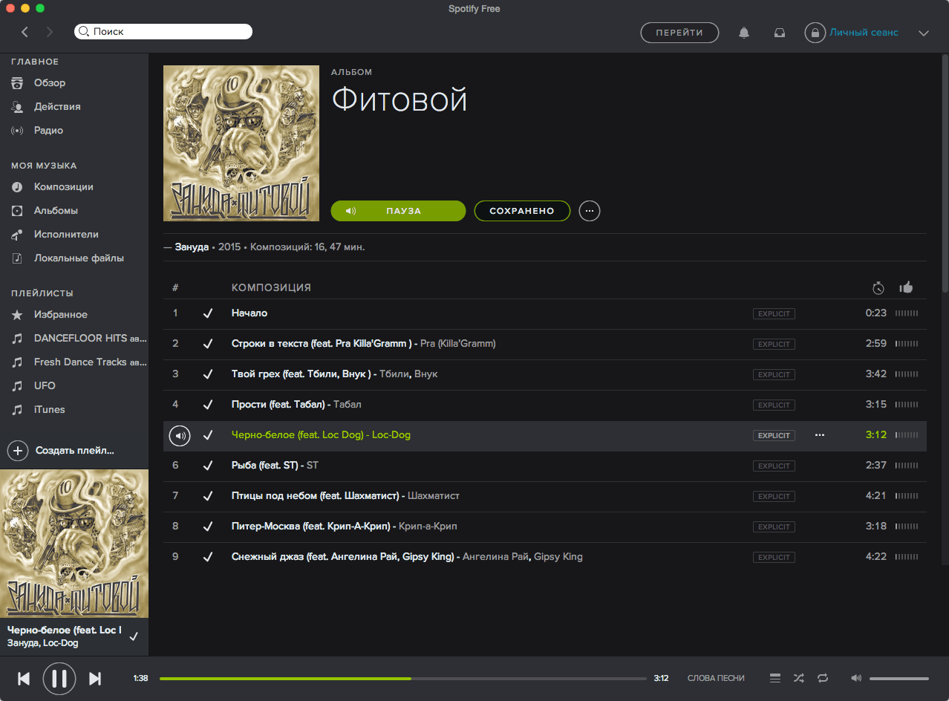Open the account dropdown chevron
This screenshot has height=701, width=949.
(924, 33)
